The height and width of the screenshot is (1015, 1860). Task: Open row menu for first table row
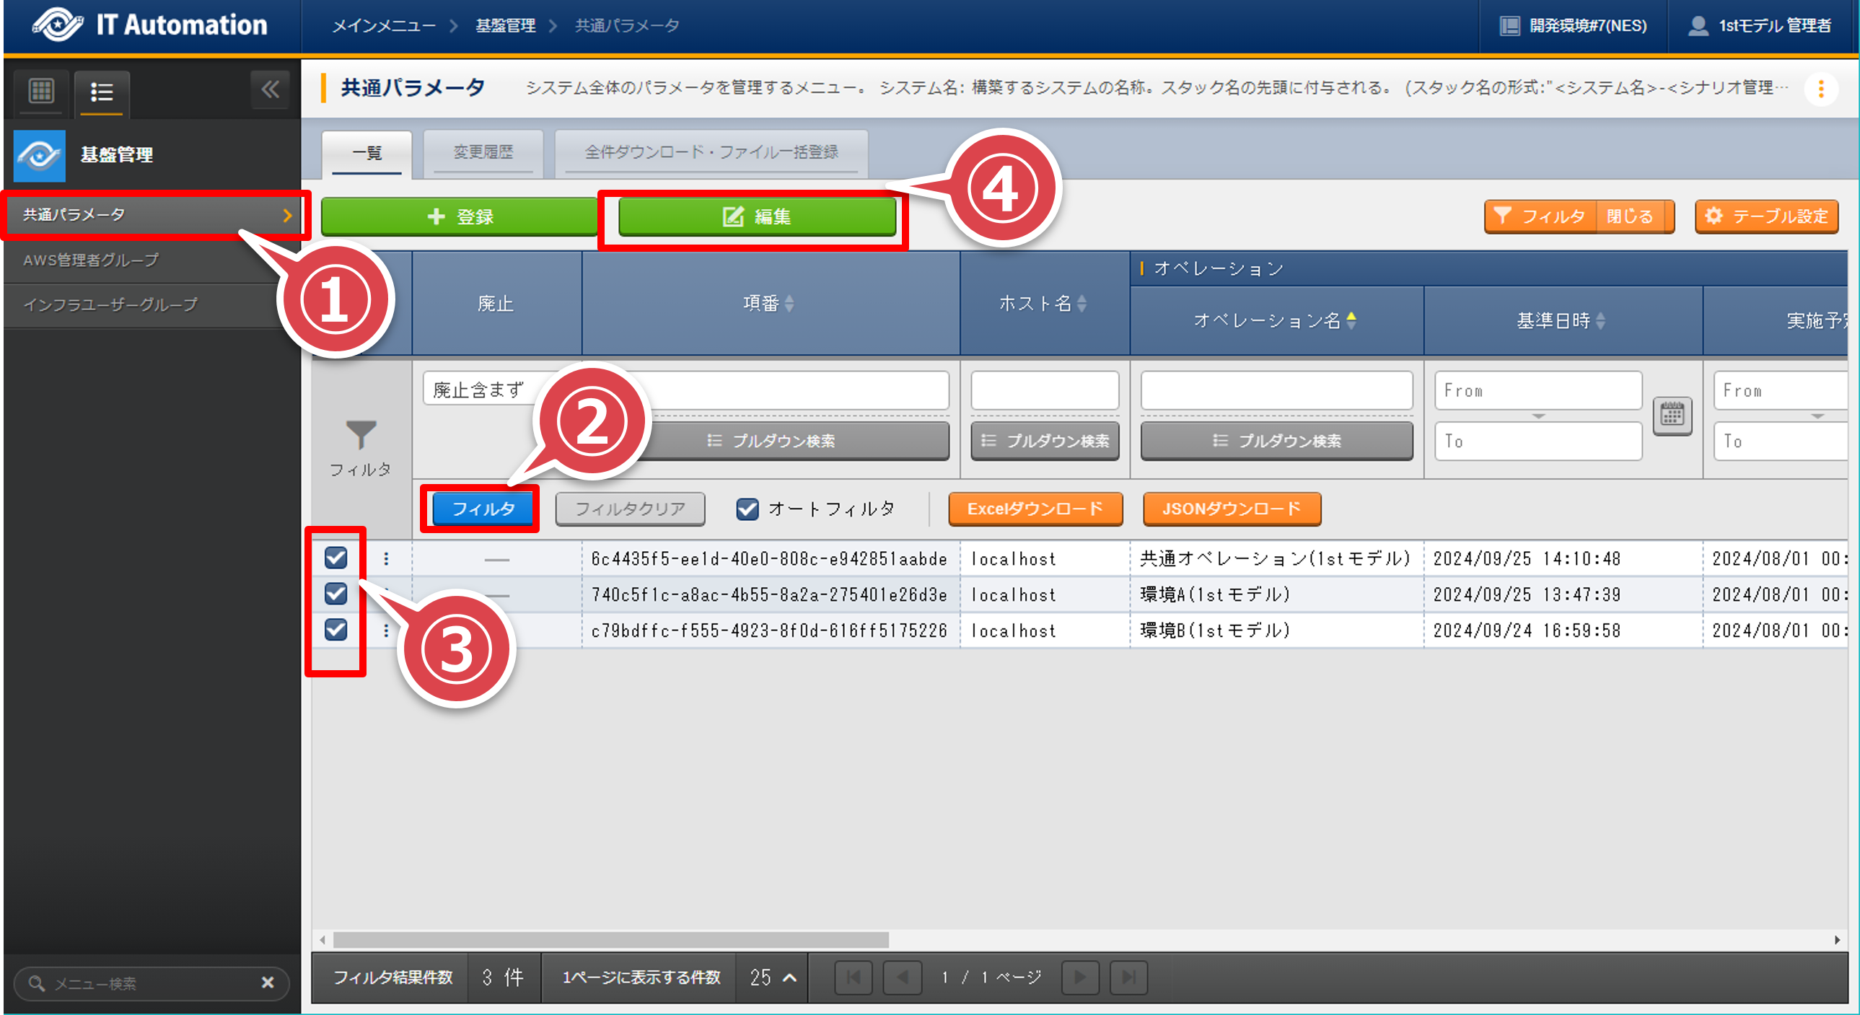point(386,558)
